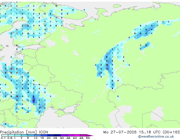Click the '25' legend scale label
Viewport: 180px width, 139px height.
pyautogui.click(x=55, y=138)
